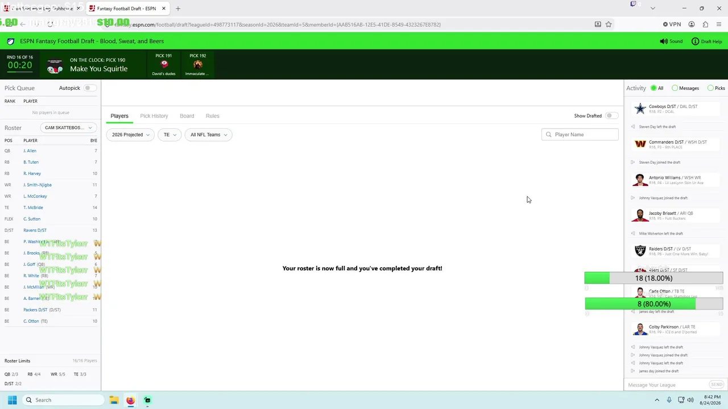Expand the browser tab list chevron
This screenshot has width=728, height=409.
pos(653,8)
